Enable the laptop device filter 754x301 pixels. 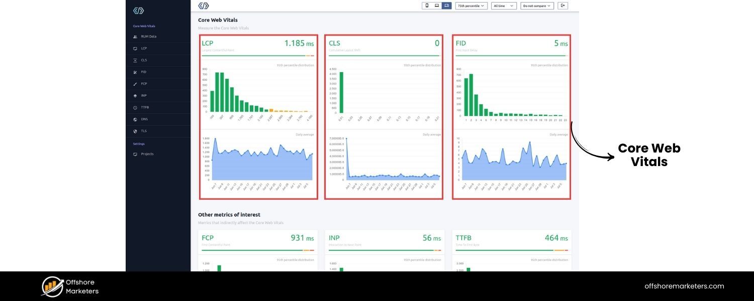(435, 6)
